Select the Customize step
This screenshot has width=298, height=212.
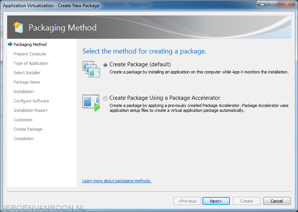pos(23,120)
